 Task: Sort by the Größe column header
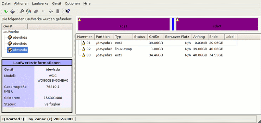coord(156,37)
